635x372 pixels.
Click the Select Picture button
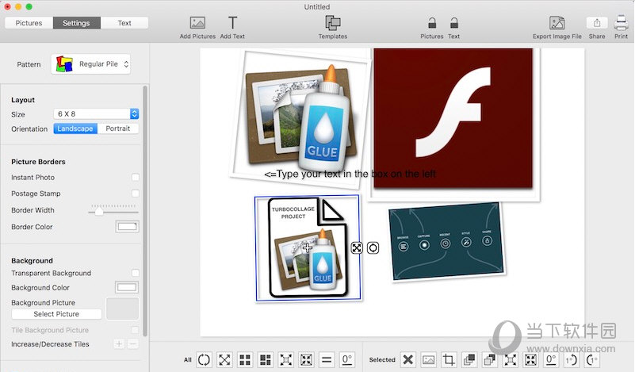(56, 314)
